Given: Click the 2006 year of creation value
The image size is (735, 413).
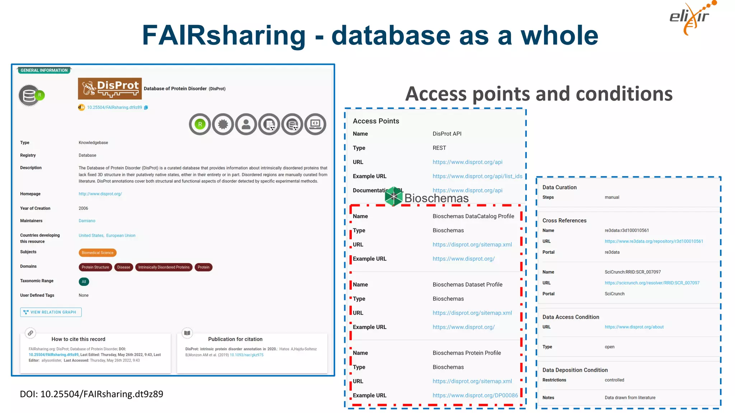Looking at the screenshot, I should coord(83,208).
